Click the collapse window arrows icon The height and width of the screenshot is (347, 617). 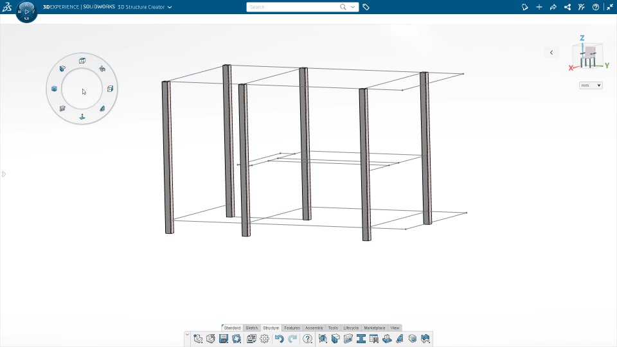pos(610,7)
